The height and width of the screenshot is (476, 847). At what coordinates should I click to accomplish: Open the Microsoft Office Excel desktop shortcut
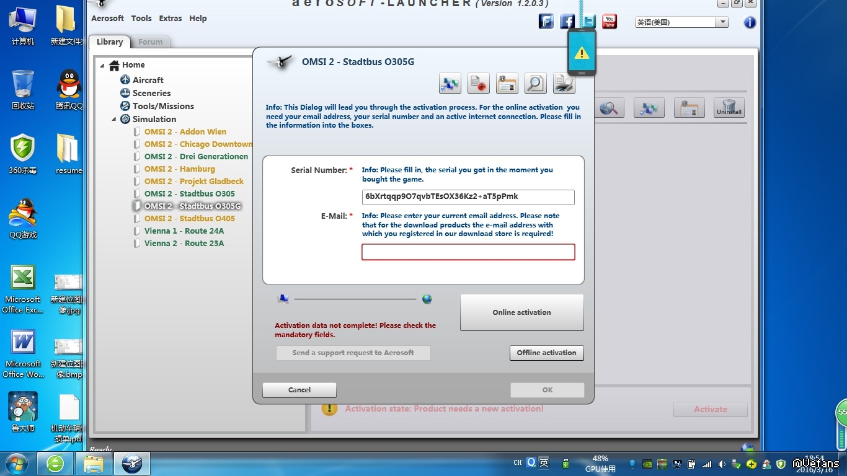tap(23, 289)
